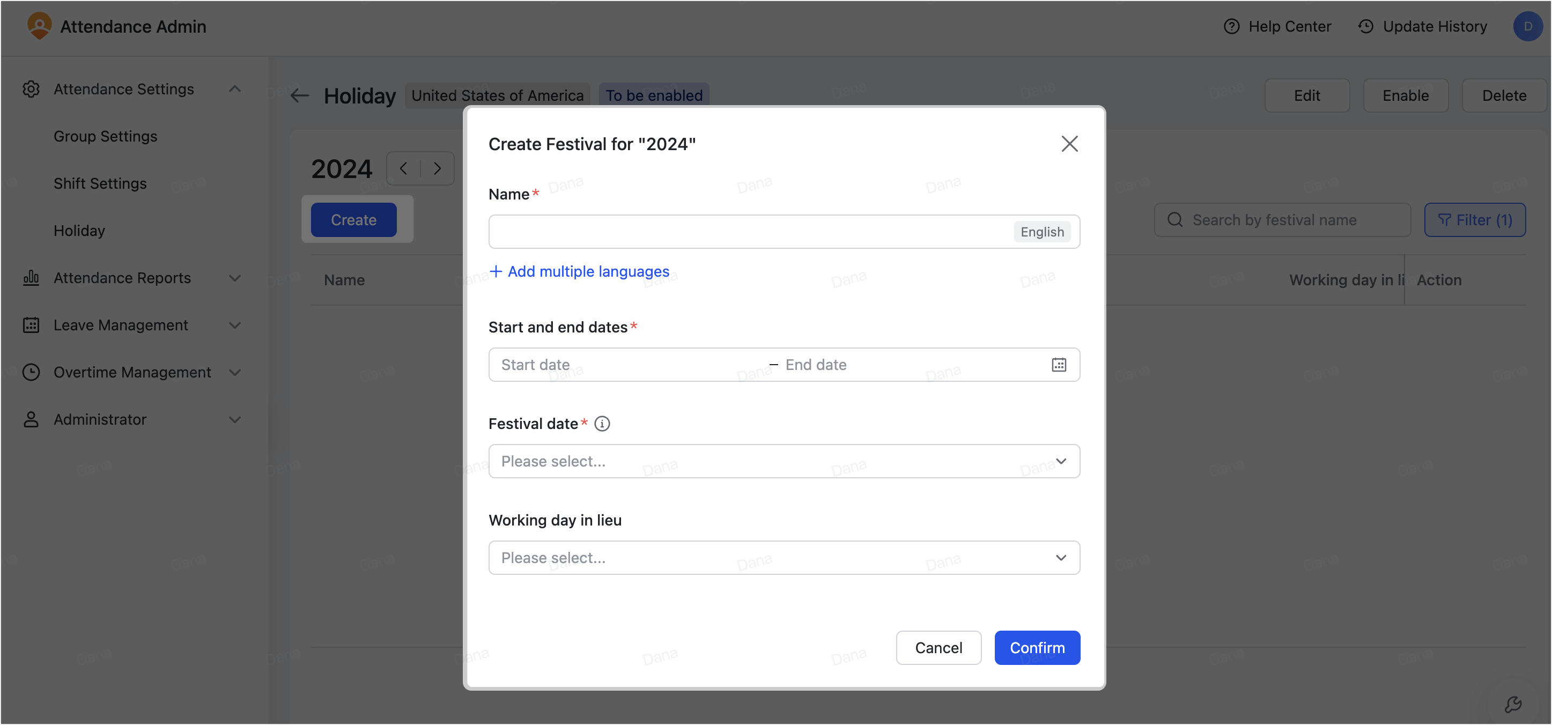This screenshot has width=1552, height=725.
Task: Click the search magnifier icon
Action: (1175, 220)
